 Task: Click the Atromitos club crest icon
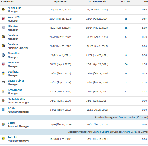(x=3, y=55)
